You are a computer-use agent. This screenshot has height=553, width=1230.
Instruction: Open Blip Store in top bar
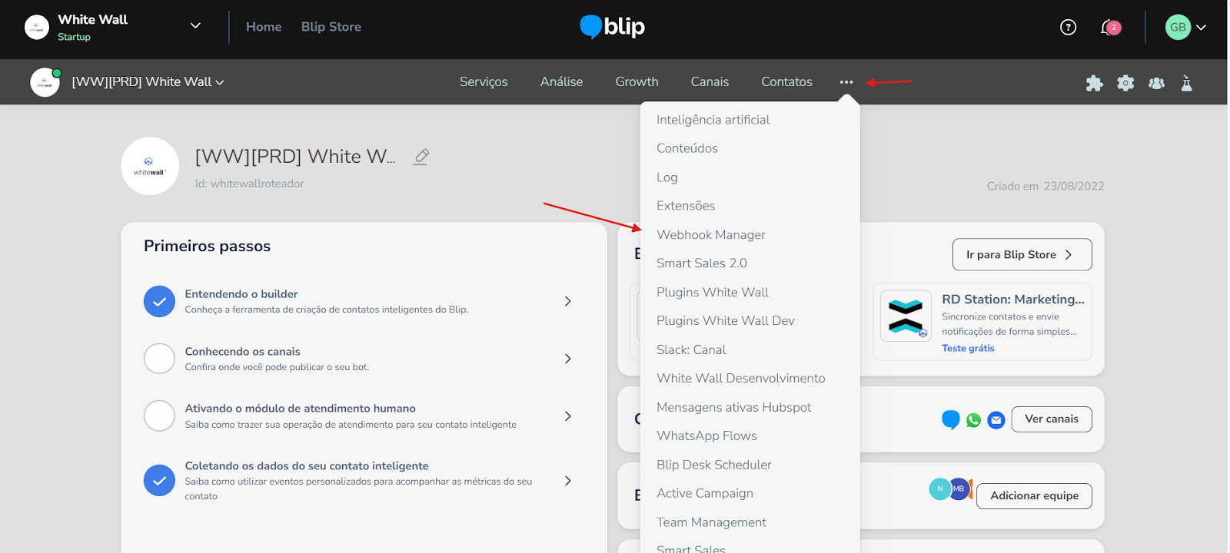[x=331, y=27]
